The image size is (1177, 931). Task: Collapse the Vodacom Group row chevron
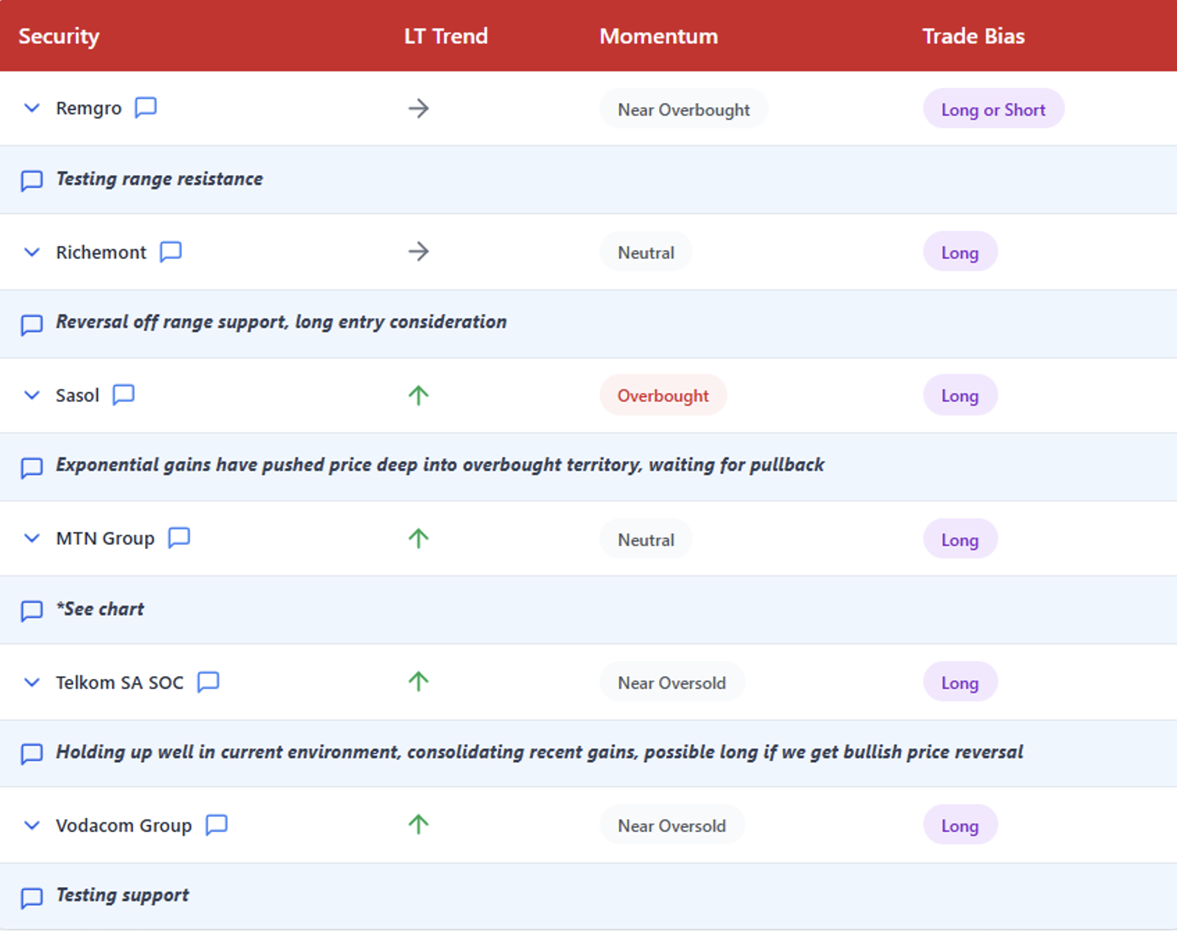(x=32, y=825)
